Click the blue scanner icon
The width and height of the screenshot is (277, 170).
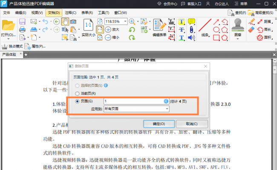tap(34, 29)
